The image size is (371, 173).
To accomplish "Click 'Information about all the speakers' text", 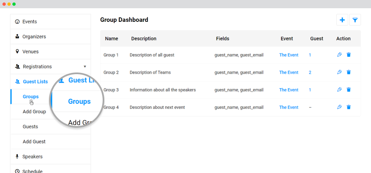I will point(163,90).
